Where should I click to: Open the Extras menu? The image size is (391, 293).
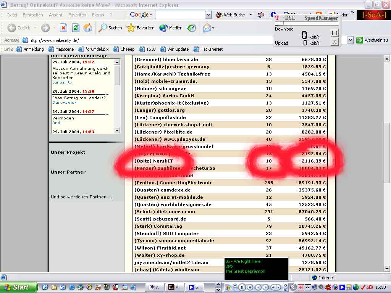coord(98,15)
